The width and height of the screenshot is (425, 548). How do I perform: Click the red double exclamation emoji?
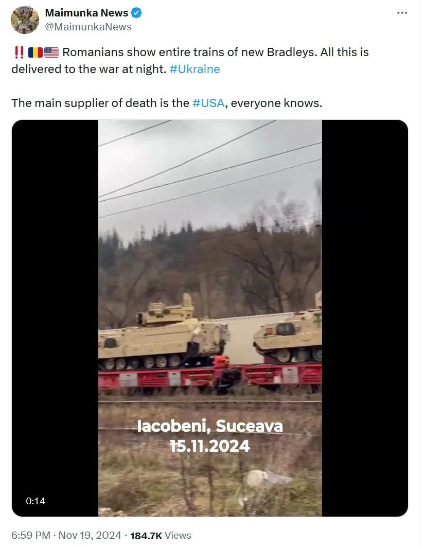(x=19, y=52)
